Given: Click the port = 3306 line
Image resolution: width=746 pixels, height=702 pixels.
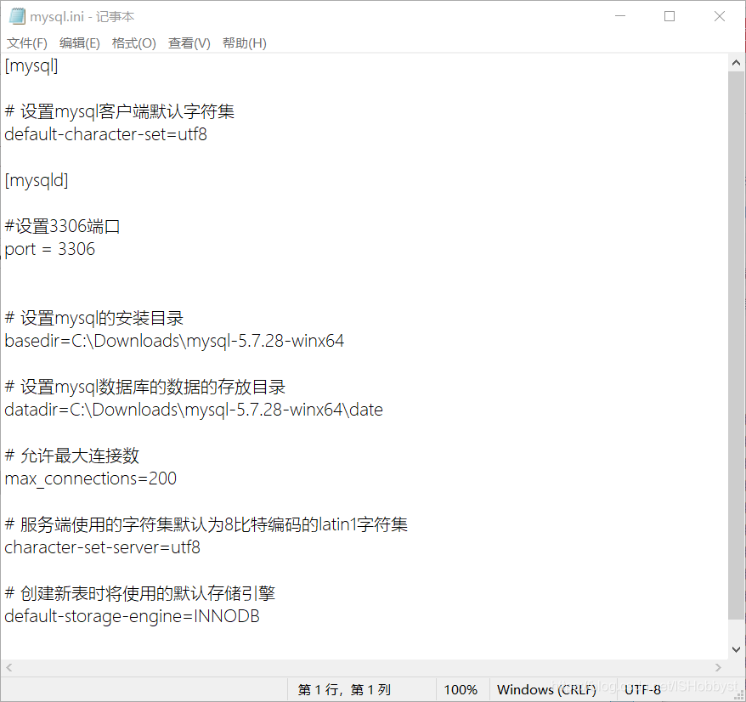Looking at the screenshot, I should (x=49, y=249).
